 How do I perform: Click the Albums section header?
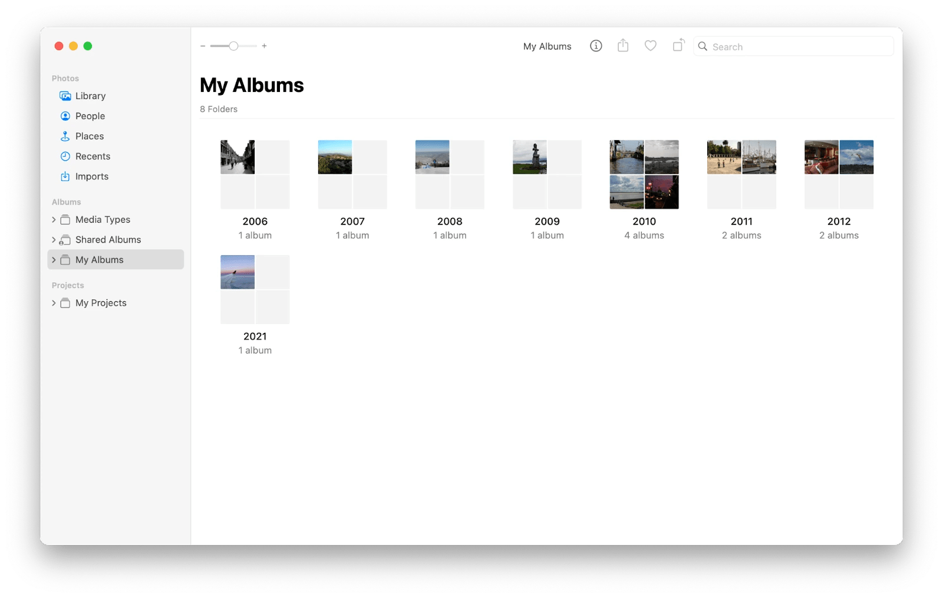(67, 202)
